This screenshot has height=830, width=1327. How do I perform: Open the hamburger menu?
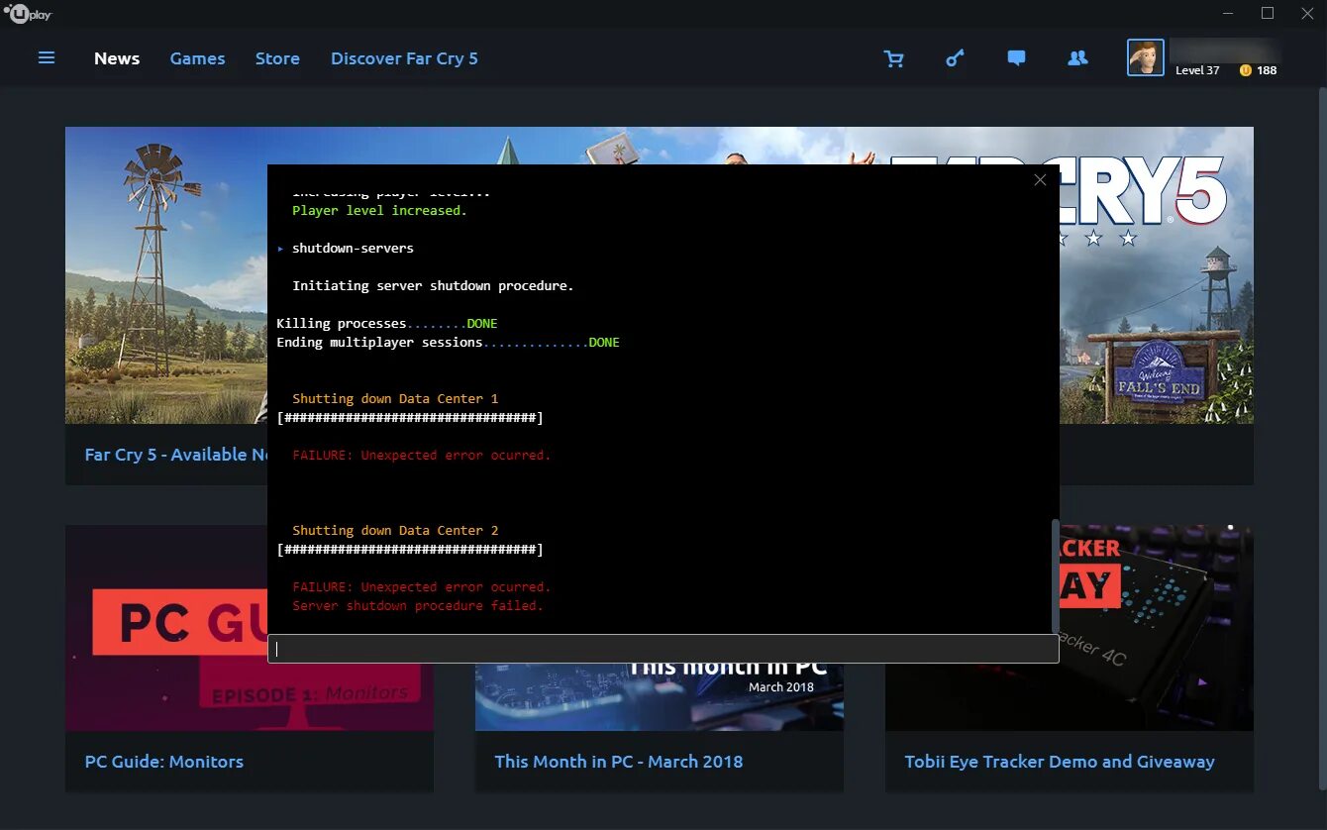point(47,58)
